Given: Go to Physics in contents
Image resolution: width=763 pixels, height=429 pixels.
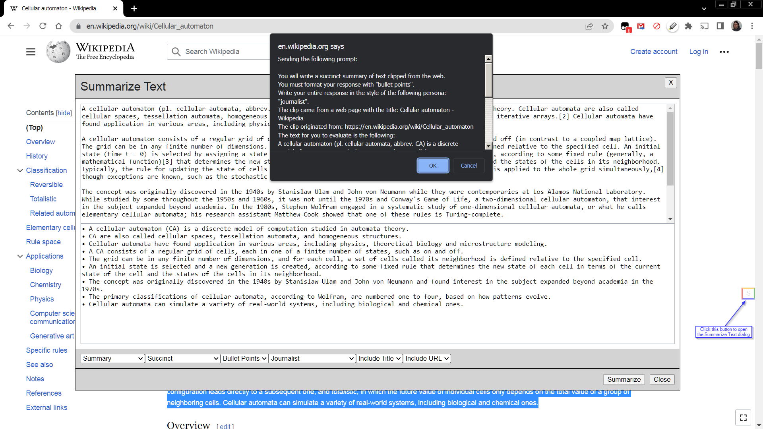Looking at the screenshot, I should click(x=42, y=299).
